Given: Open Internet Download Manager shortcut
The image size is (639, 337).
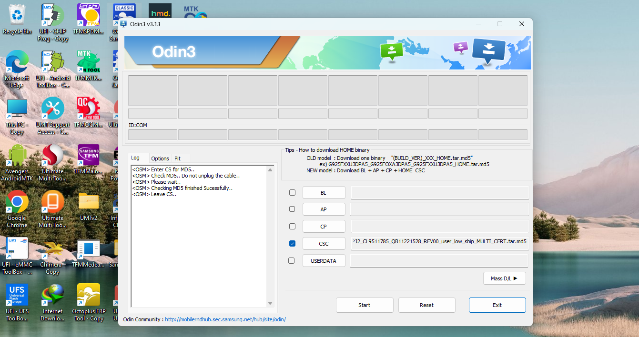Looking at the screenshot, I should point(52,296).
